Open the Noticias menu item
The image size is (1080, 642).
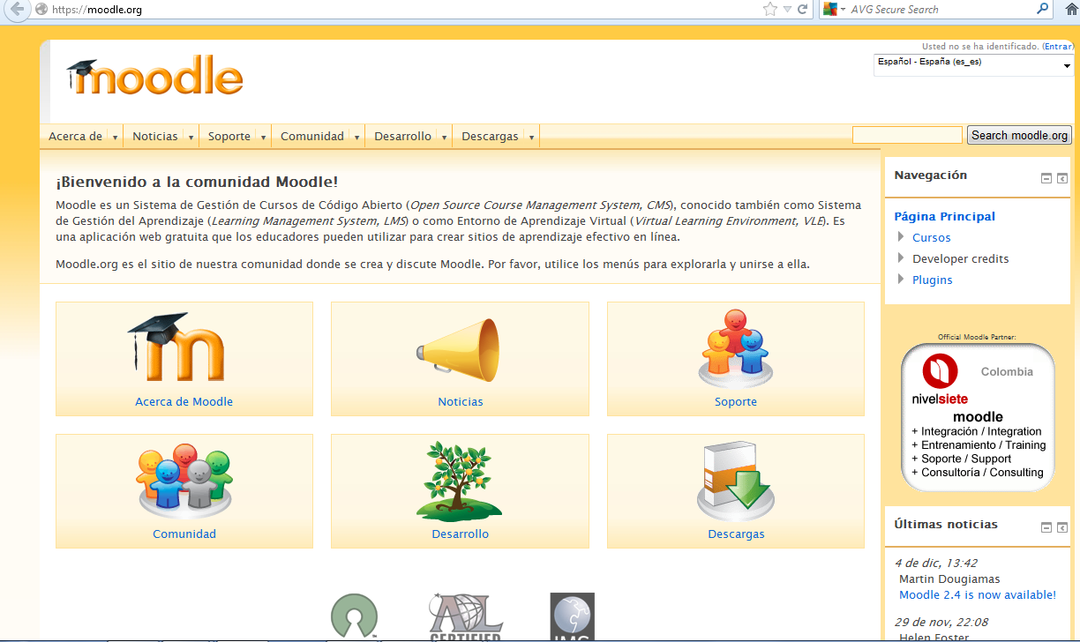[x=155, y=137]
